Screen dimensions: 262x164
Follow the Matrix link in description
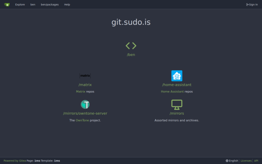tap(80, 91)
